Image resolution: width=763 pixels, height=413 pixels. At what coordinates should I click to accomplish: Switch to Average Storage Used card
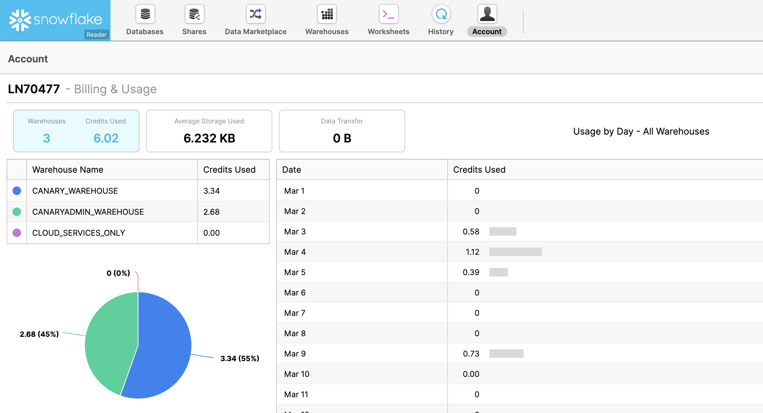(x=209, y=131)
